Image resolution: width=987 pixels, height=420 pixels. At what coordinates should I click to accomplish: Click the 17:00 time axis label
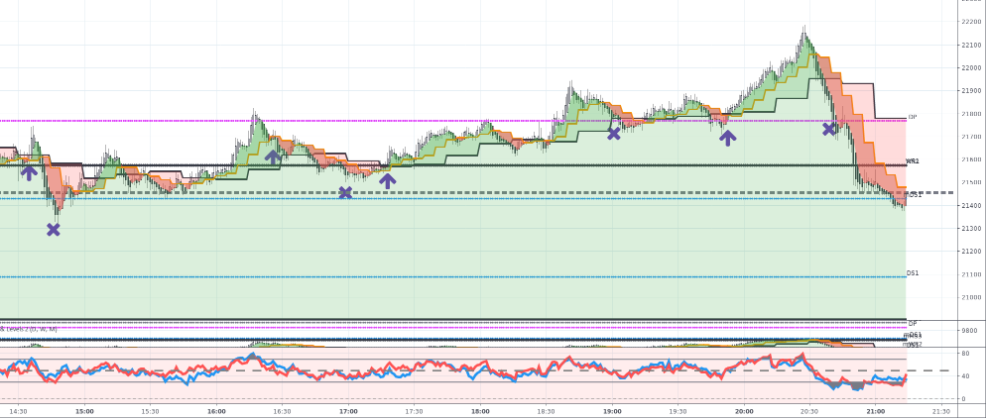[348, 412]
